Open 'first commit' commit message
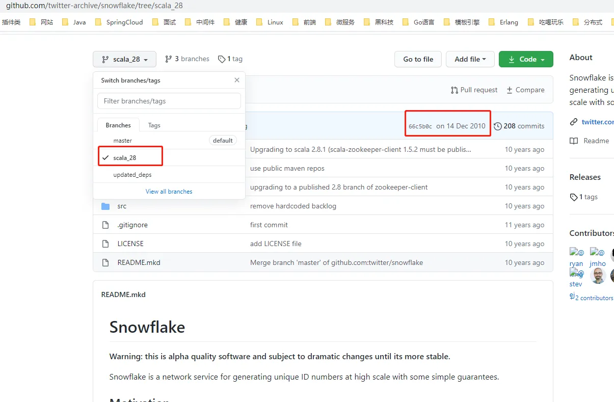The height and width of the screenshot is (402, 614). point(269,225)
